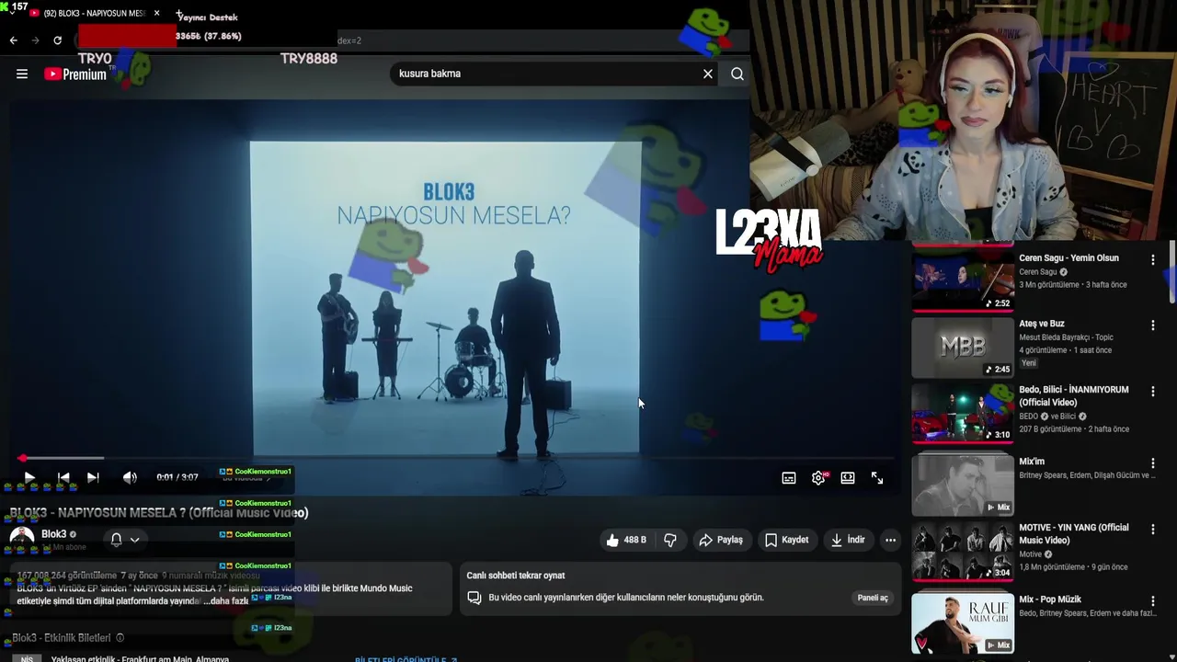This screenshot has height=662, width=1177.
Task: Open Blok3 channel avatar
Action: 22,540
